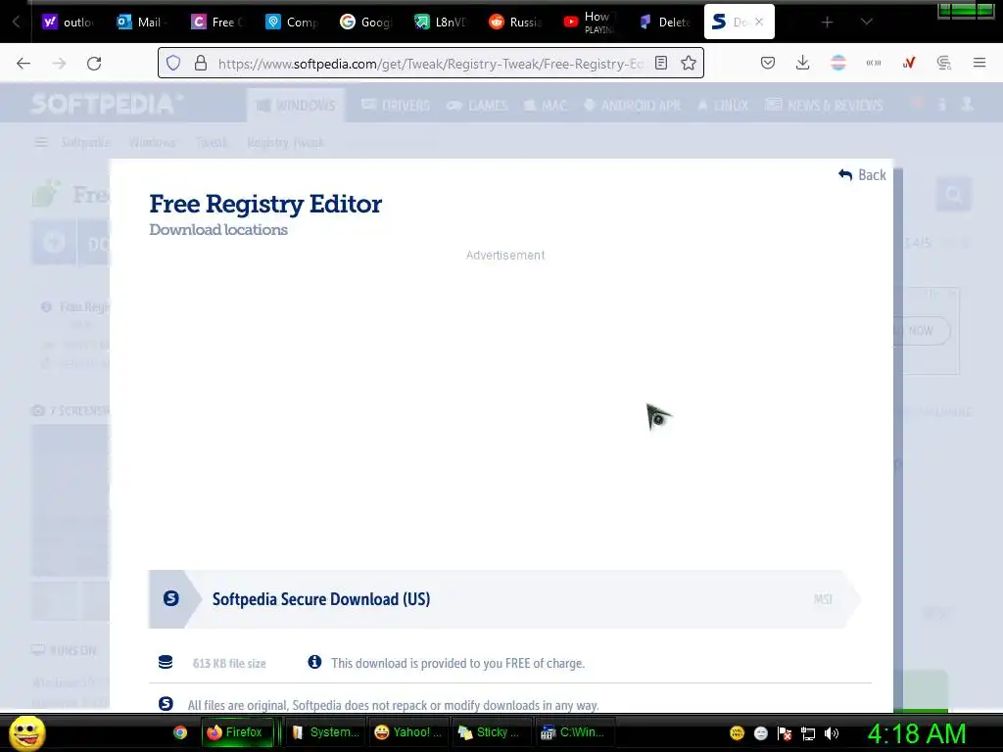
Task: Open the Firefox hamburger menu
Action: 979,63
